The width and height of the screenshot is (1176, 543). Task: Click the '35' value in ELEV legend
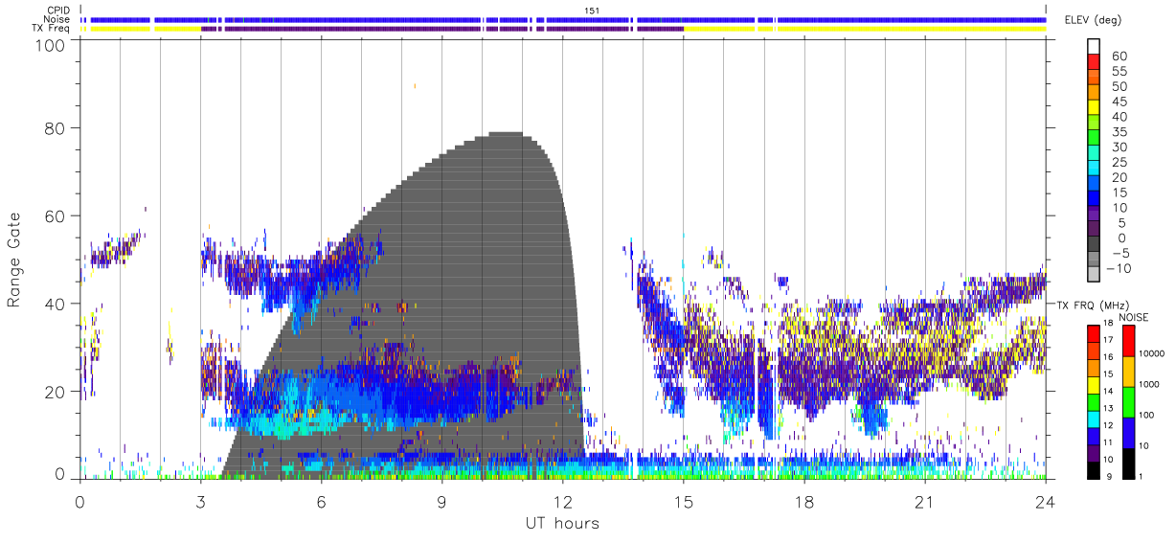[1119, 132]
